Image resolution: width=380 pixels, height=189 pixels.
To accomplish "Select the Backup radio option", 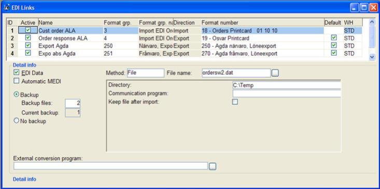I will [x=16, y=95].
